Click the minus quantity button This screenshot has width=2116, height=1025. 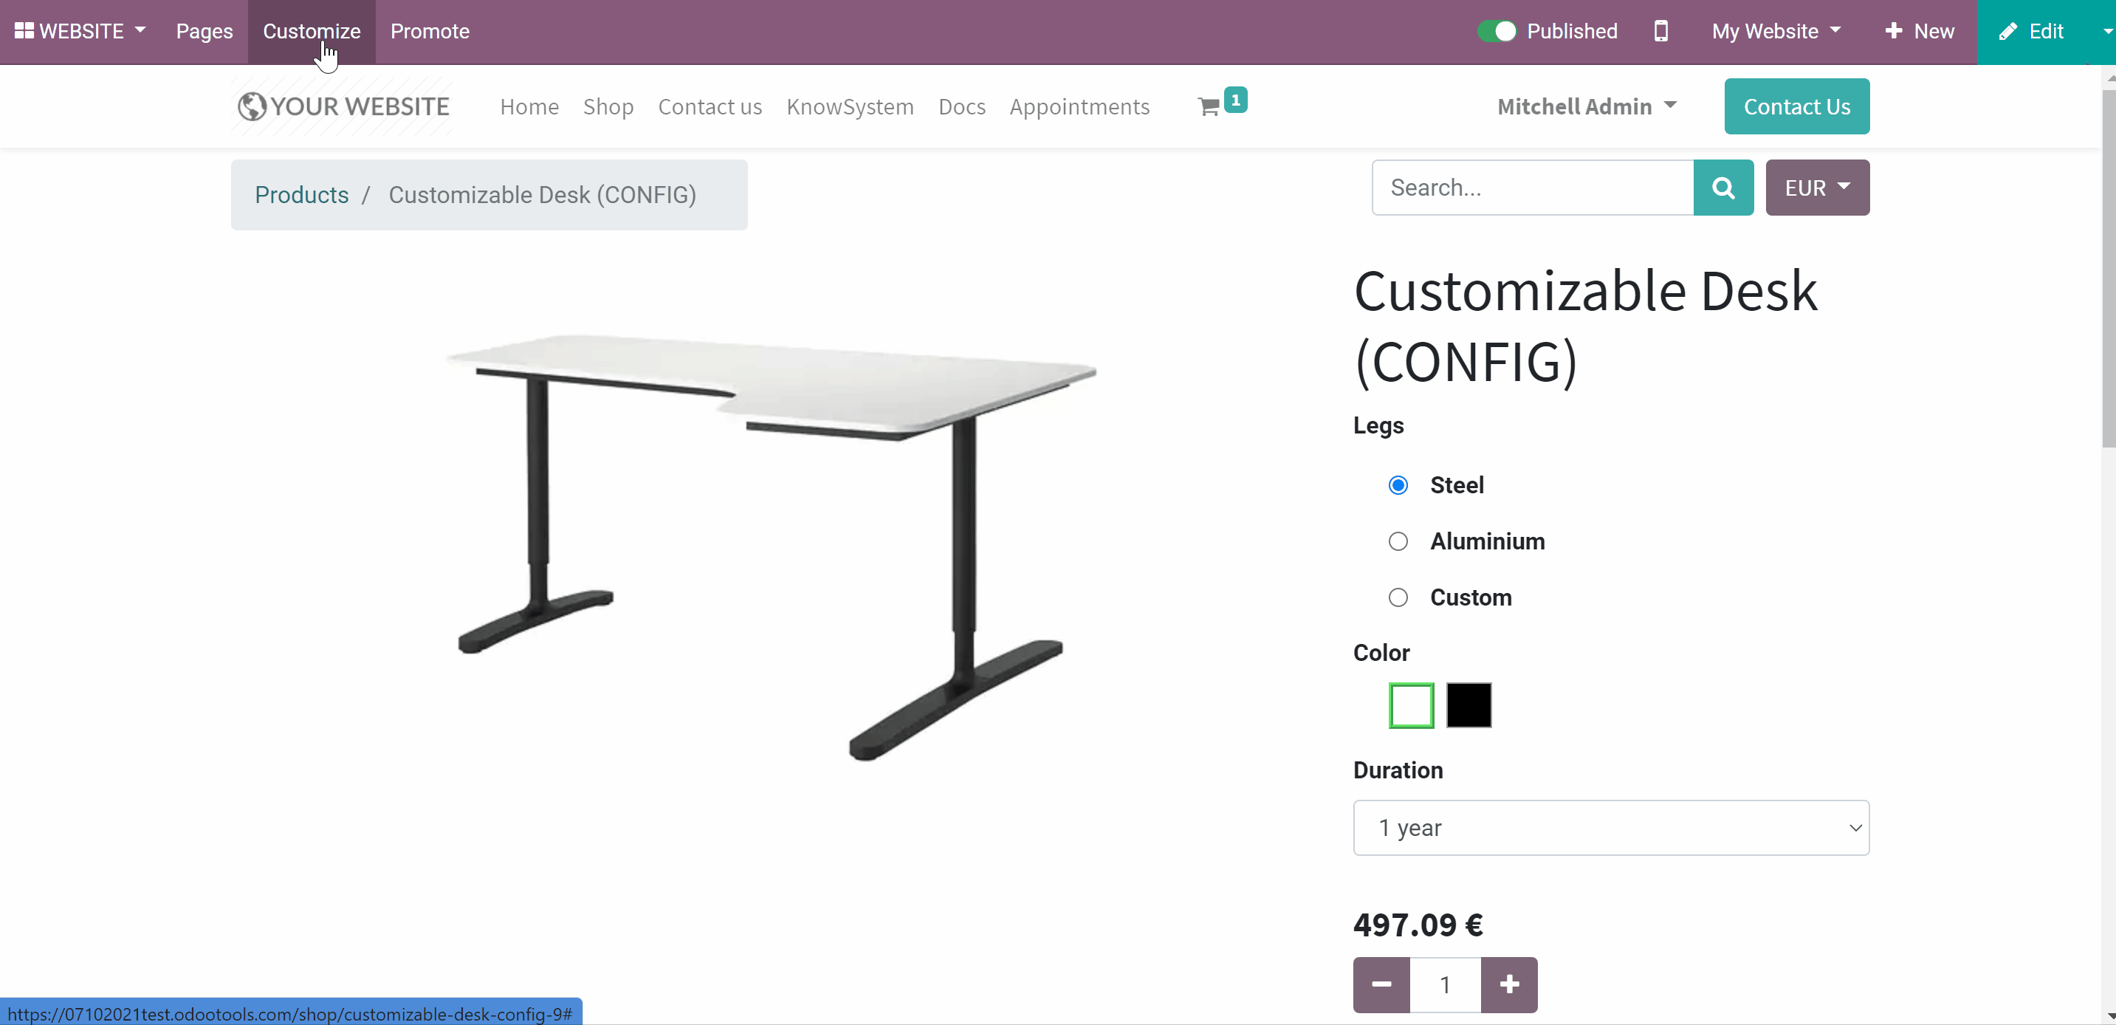pyautogui.click(x=1381, y=984)
